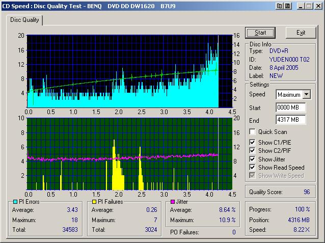The height and width of the screenshot is (243, 325).
Task: Click the Quality Score value 96
Action: pyautogui.click(x=307, y=192)
